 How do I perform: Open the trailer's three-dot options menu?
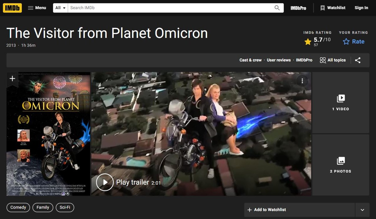(x=302, y=81)
